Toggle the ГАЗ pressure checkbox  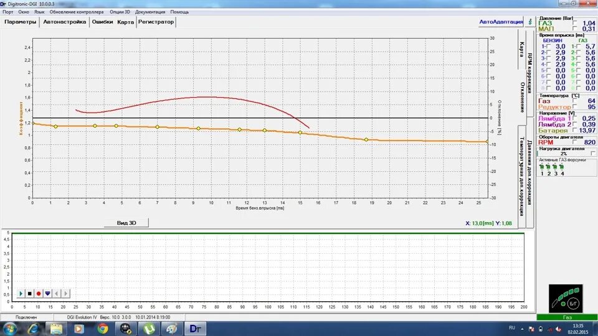pos(575,23)
